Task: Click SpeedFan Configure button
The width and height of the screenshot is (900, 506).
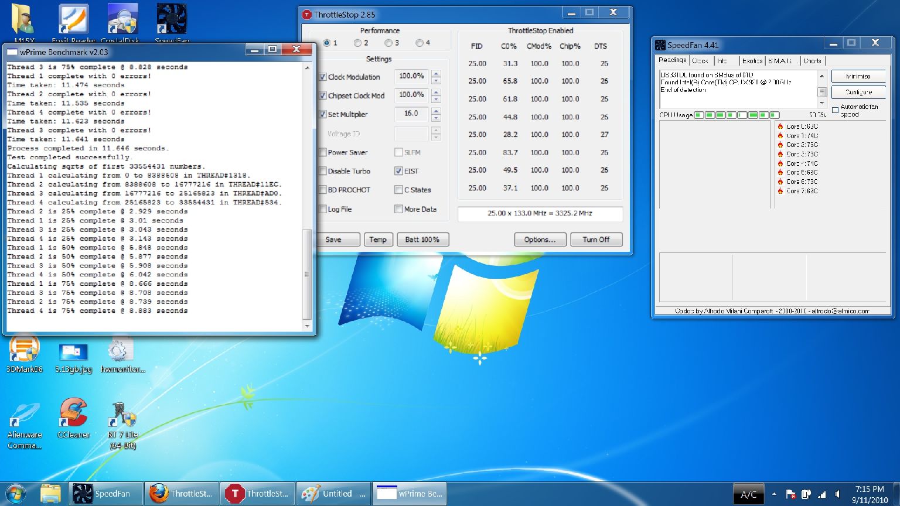Action: (858, 92)
